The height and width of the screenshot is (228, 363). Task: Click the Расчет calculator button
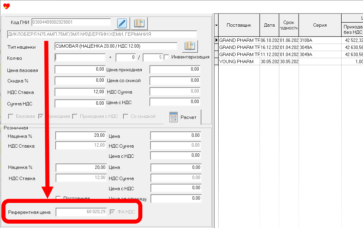(x=183, y=117)
